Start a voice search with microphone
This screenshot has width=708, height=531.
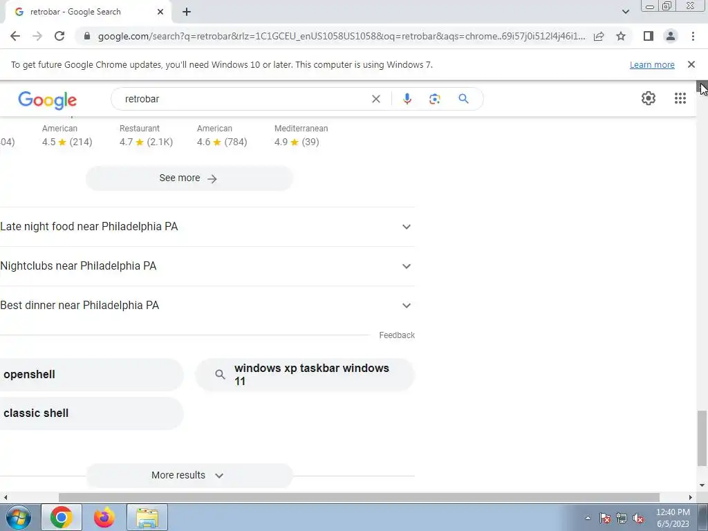pyautogui.click(x=407, y=99)
